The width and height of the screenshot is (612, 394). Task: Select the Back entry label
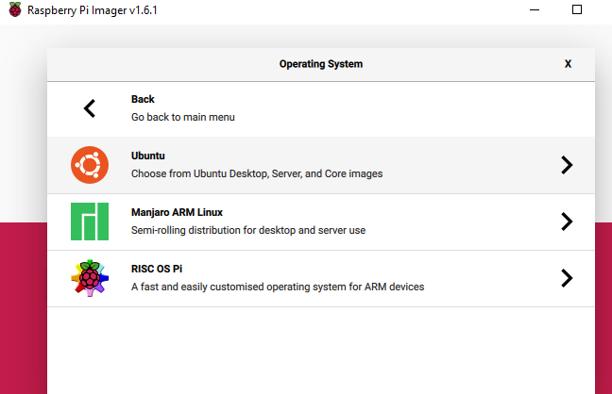coord(143,99)
